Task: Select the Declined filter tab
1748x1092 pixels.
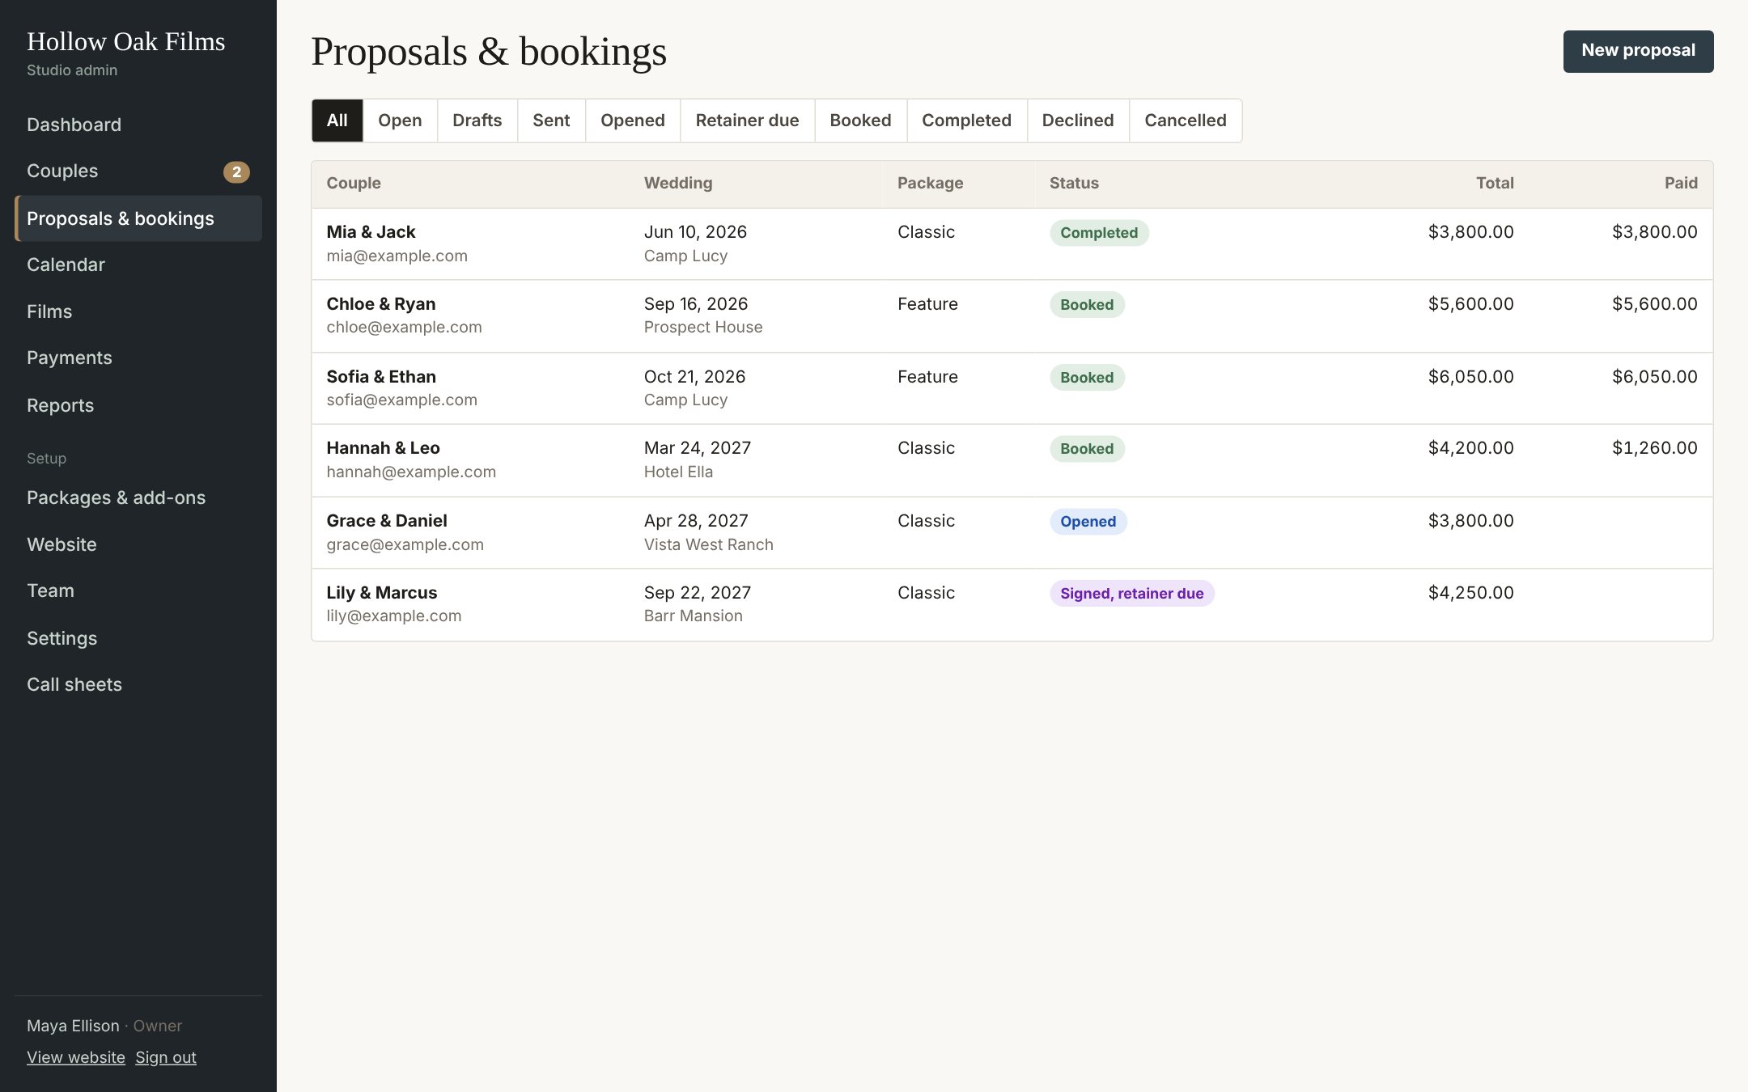Action: pyautogui.click(x=1078, y=121)
